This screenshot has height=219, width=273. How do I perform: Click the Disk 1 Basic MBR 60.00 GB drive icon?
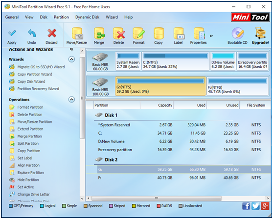tap(100, 57)
